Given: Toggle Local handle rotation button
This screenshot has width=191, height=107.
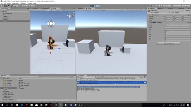Looking at the screenshot, I should [x=32, y=6].
